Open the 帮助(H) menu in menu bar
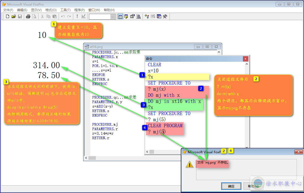Viewport: 304px width, 193px height. 109,10
